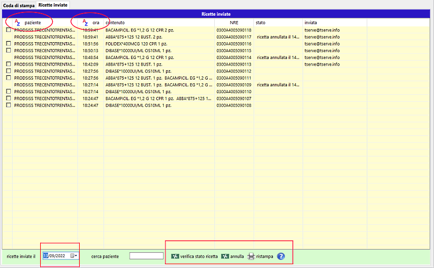Sort prescriptions by paziente A-Z icon
Viewport: 434px width, 268px height.
17,23
